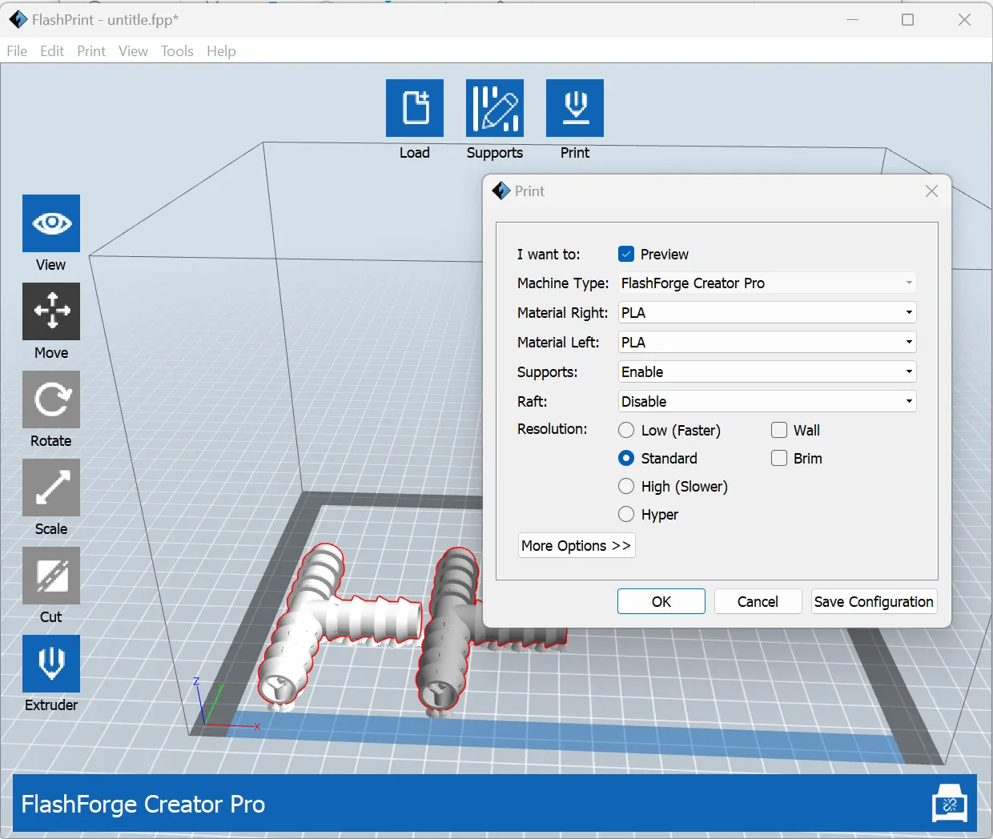This screenshot has height=839, width=993.
Task: Click the 'FlashForge Creator Pro' status bar text
Action: coord(143,804)
